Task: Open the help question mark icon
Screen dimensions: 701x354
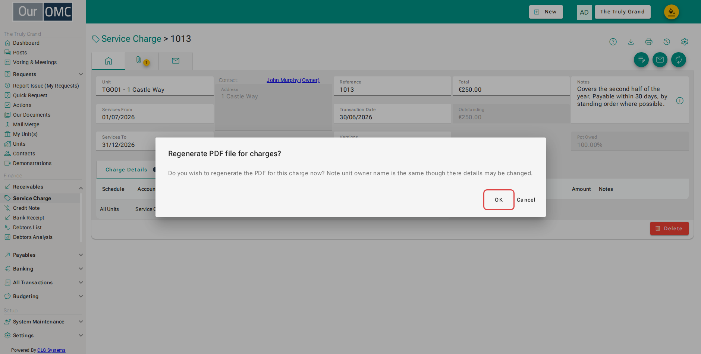Action: point(613,42)
